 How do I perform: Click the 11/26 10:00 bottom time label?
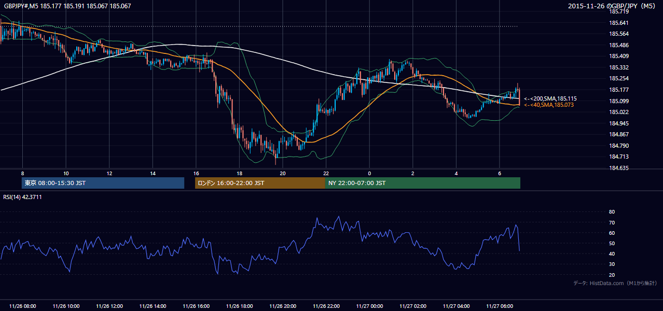pos(66,306)
